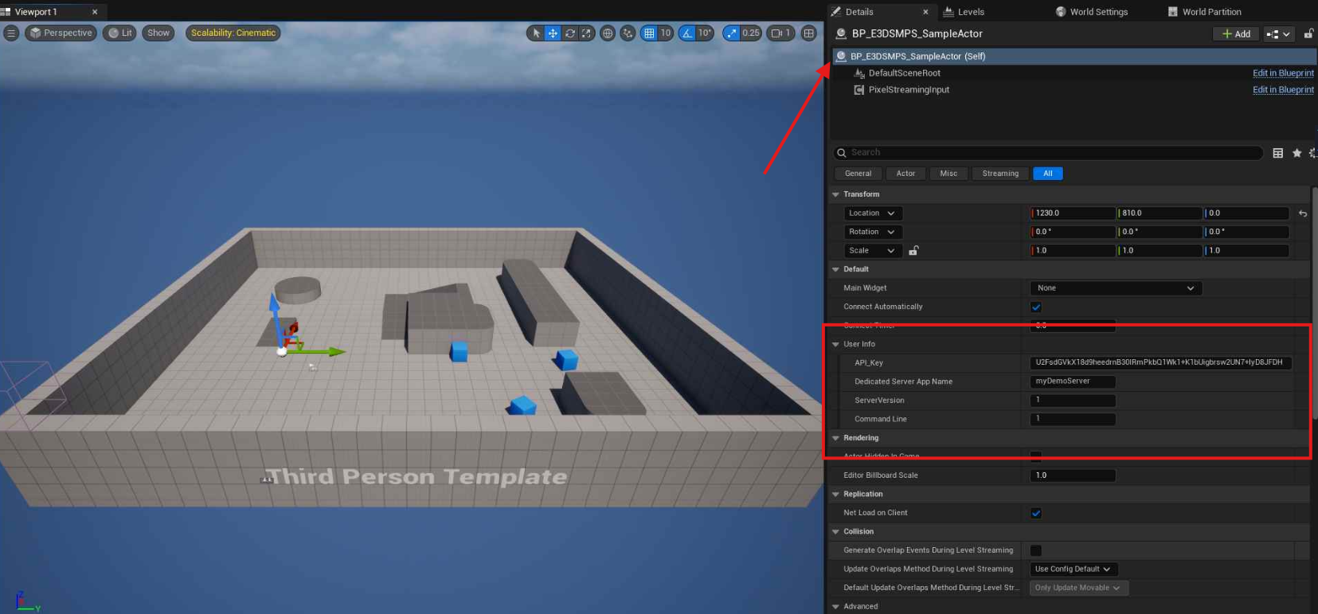
Task: Click the favorites star icon in Details
Action: [1296, 153]
